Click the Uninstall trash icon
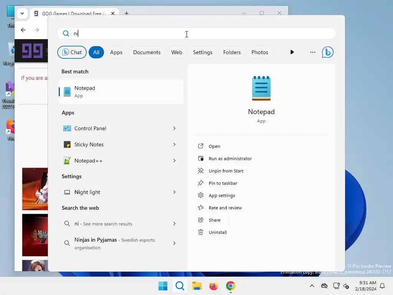 click(x=200, y=232)
